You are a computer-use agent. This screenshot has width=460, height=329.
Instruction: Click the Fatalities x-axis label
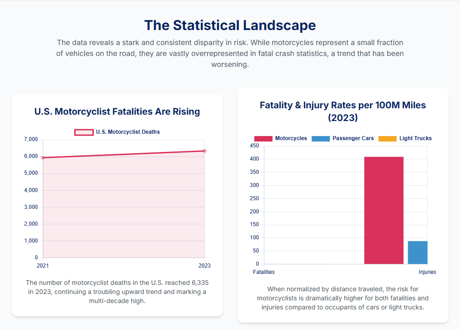click(x=264, y=272)
